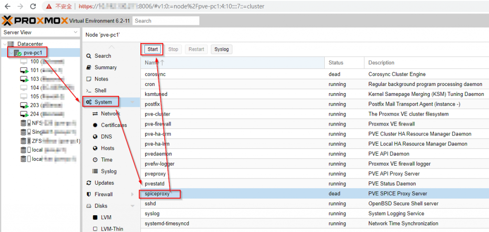
Task: Click the browser address bar URL
Action: coord(171,6)
